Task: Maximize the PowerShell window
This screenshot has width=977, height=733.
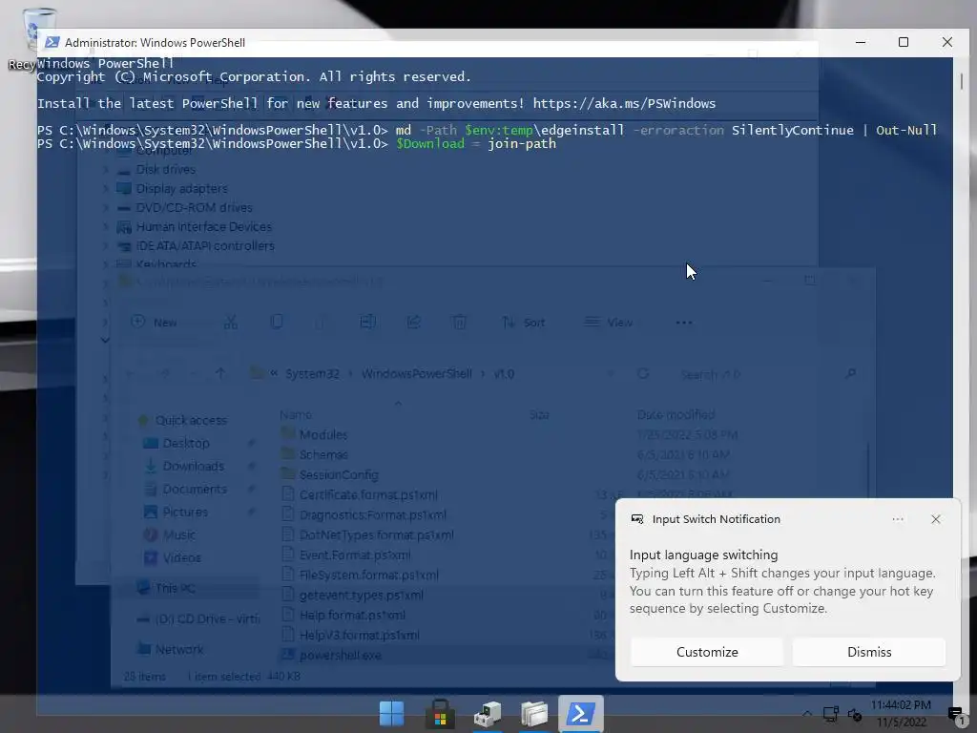Action: [903, 42]
